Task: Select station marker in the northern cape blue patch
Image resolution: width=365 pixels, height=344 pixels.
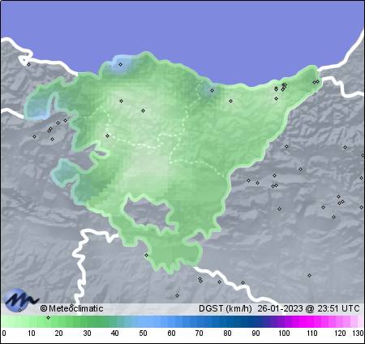Action: 120,64
